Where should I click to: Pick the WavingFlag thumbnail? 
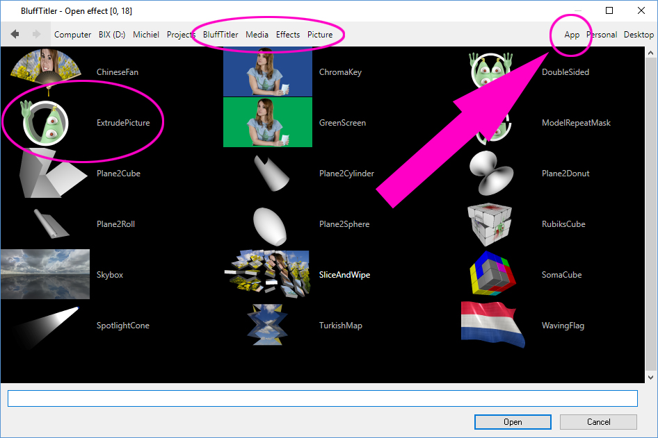click(x=493, y=325)
